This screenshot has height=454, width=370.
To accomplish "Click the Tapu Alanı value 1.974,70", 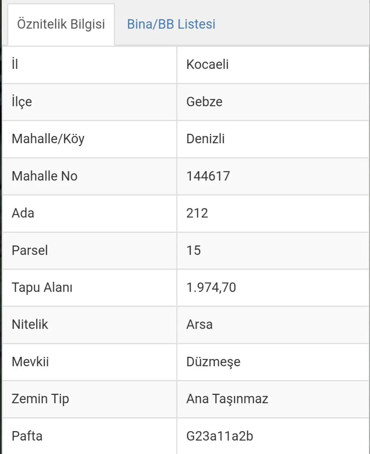I will click(211, 288).
